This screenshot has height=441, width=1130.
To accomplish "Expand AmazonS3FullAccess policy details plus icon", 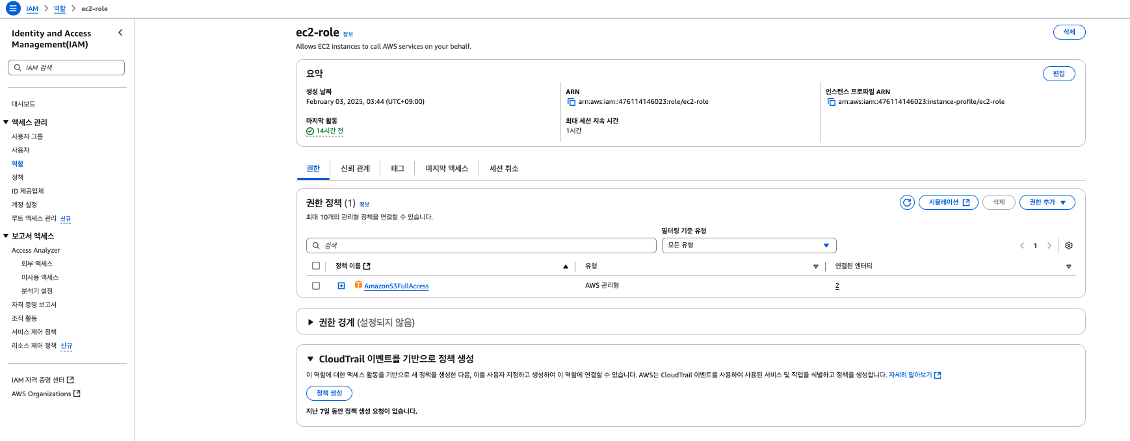I will click(x=341, y=286).
